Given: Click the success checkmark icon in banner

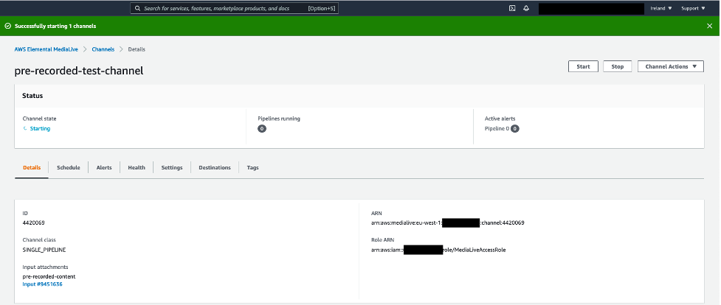Looking at the screenshot, I should (8, 27).
